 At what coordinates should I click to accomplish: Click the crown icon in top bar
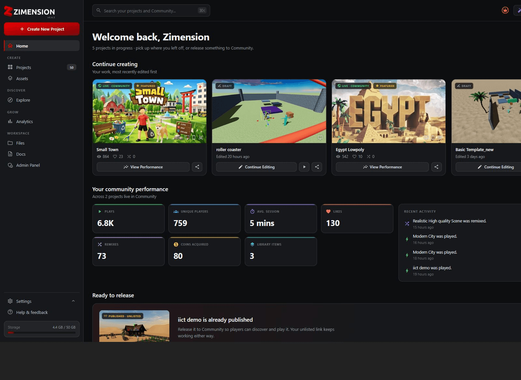point(505,10)
